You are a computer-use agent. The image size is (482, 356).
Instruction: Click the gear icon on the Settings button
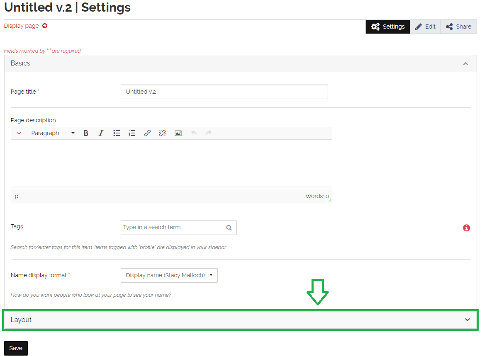click(375, 26)
